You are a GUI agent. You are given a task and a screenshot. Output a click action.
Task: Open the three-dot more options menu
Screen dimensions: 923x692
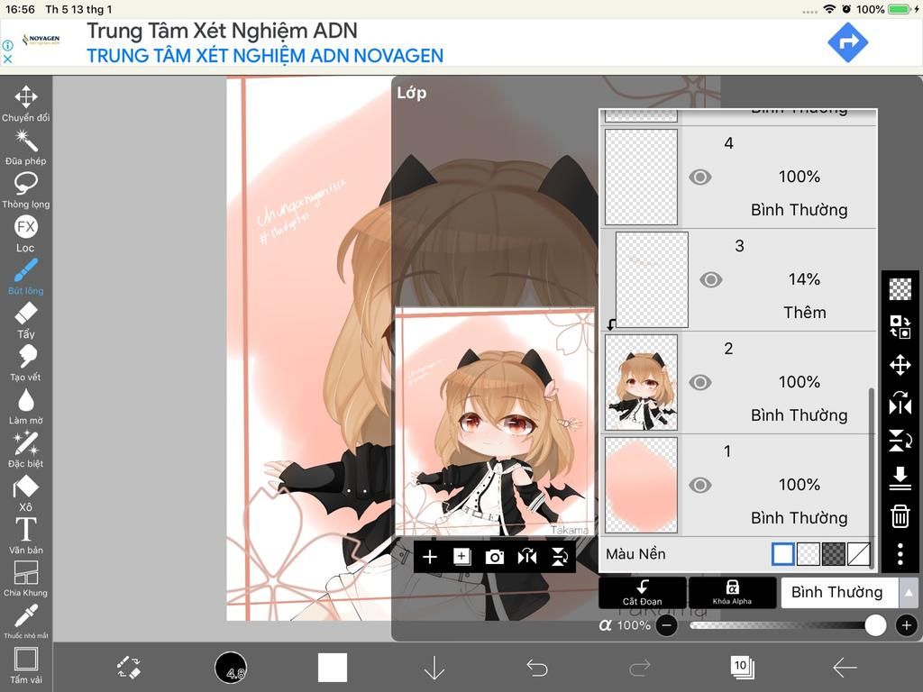point(900,554)
